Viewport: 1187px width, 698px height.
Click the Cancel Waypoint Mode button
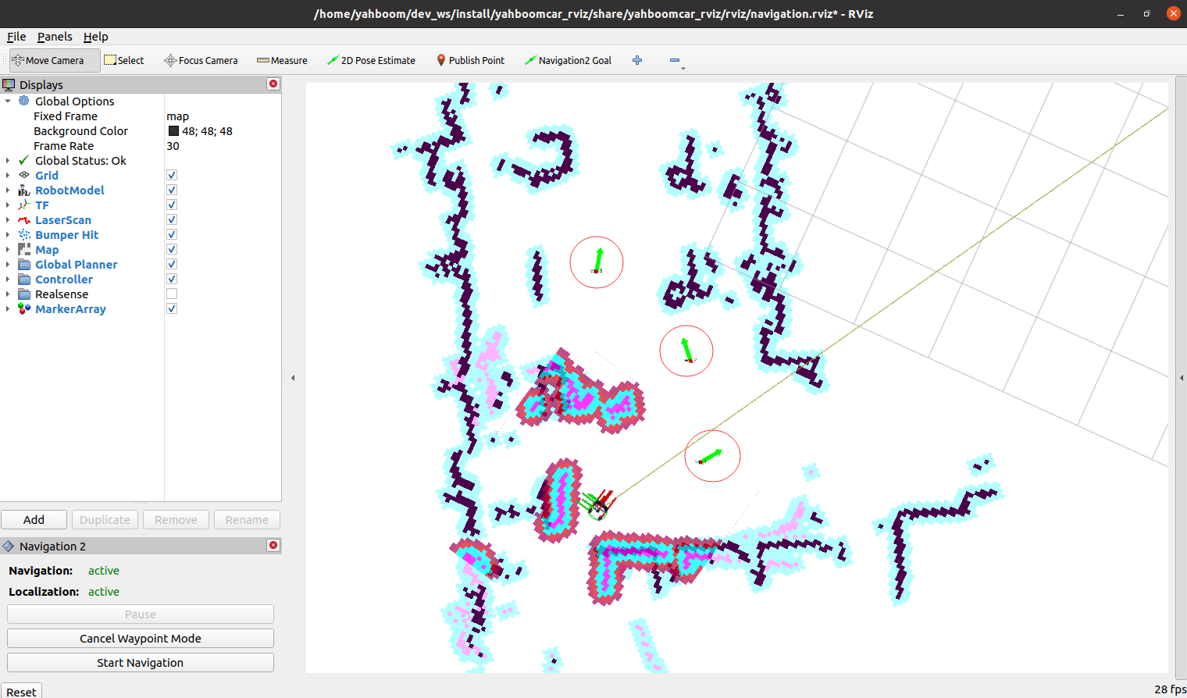pos(141,639)
